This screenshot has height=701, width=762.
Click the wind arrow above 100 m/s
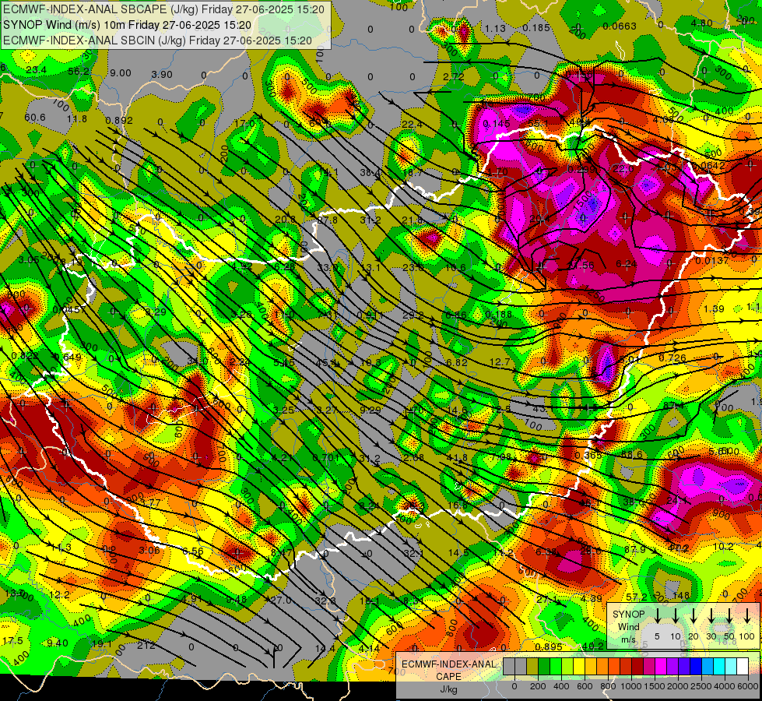(747, 615)
